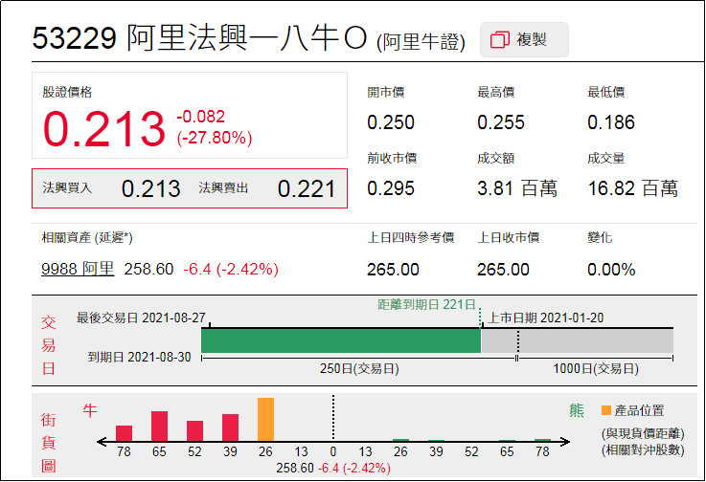
Task: Click the 距離到期日 221日 marker label
Action: [426, 304]
